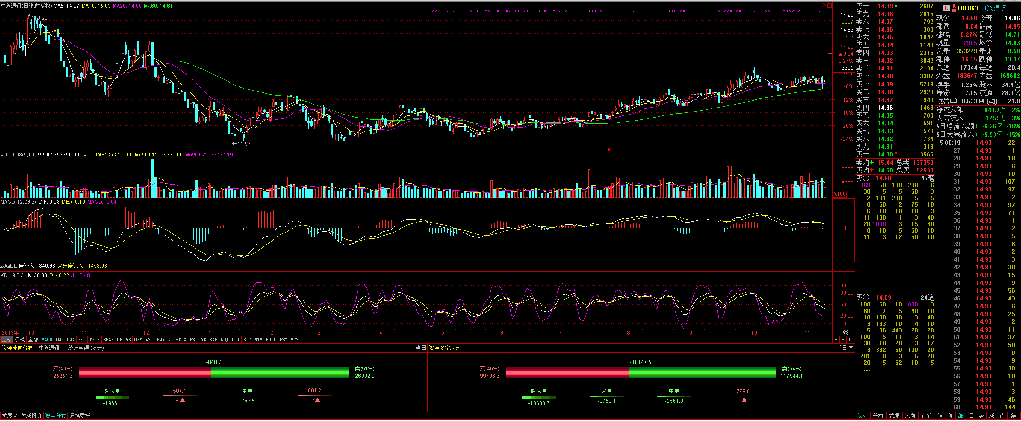Open the 三日 period dropdown
This screenshot has height=421, width=1021.
click(x=845, y=348)
